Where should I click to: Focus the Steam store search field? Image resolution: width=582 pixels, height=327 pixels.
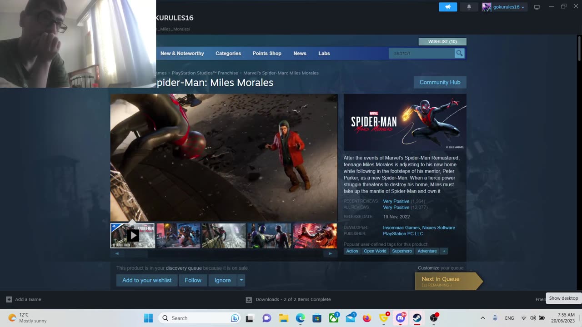click(x=422, y=53)
